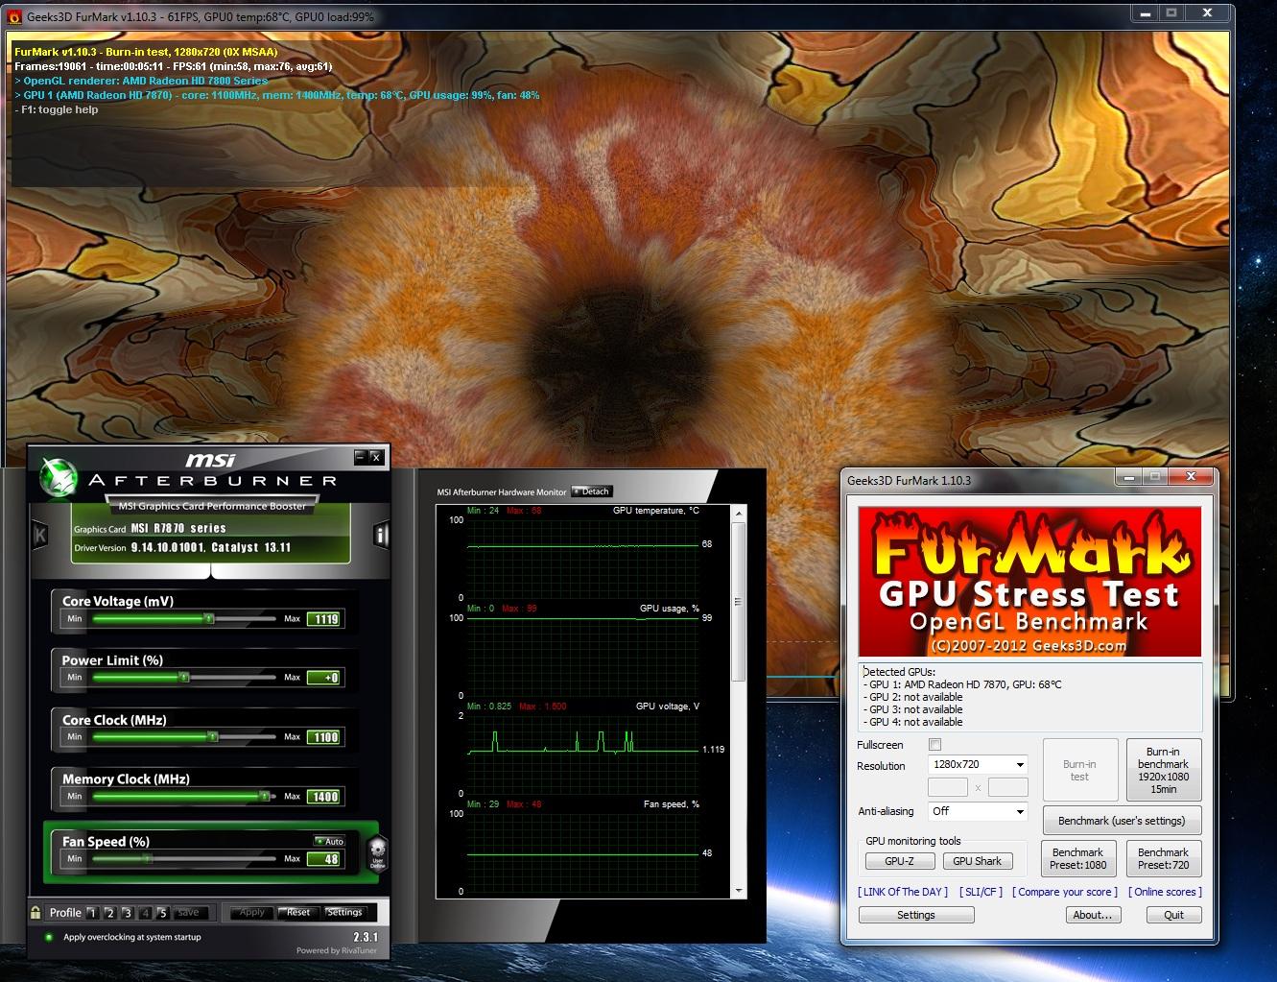Click the MSI Afterburner Kombustor K icon
The height and width of the screenshot is (982, 1277).
(x=40, y=535)
